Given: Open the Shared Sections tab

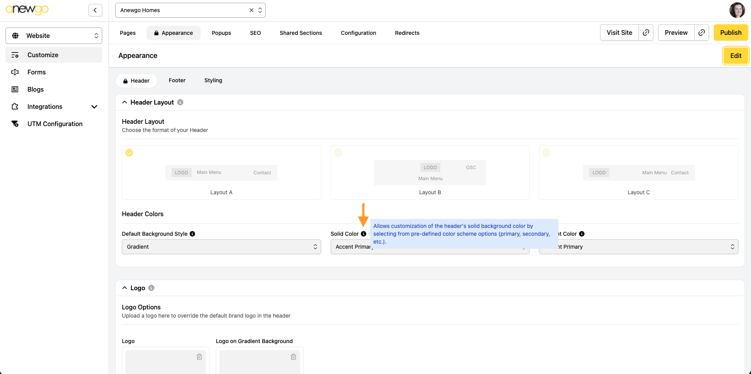Looking at the screenshot, I should pyautogui.click(x=300, y=33).
